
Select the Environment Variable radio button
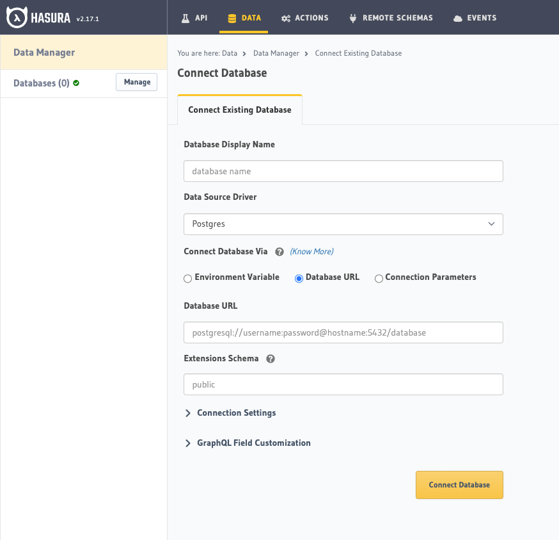[x=187, y=278]
